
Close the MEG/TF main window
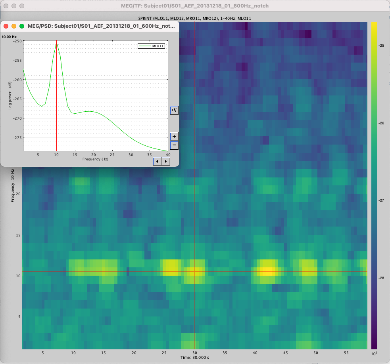tap(6, 6)
